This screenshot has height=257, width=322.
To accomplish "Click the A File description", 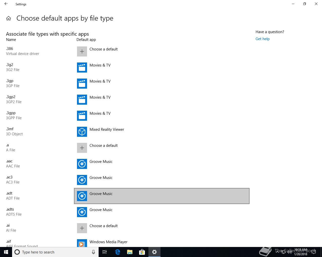I will tap(11, 150).
